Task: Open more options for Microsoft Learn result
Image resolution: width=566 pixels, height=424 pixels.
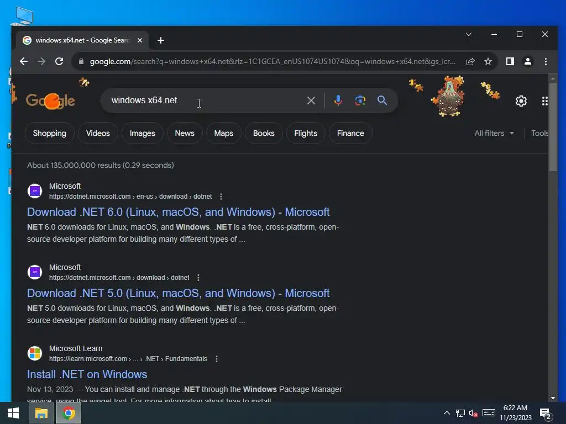Action: pyautogui.click(x=216, y=359)
